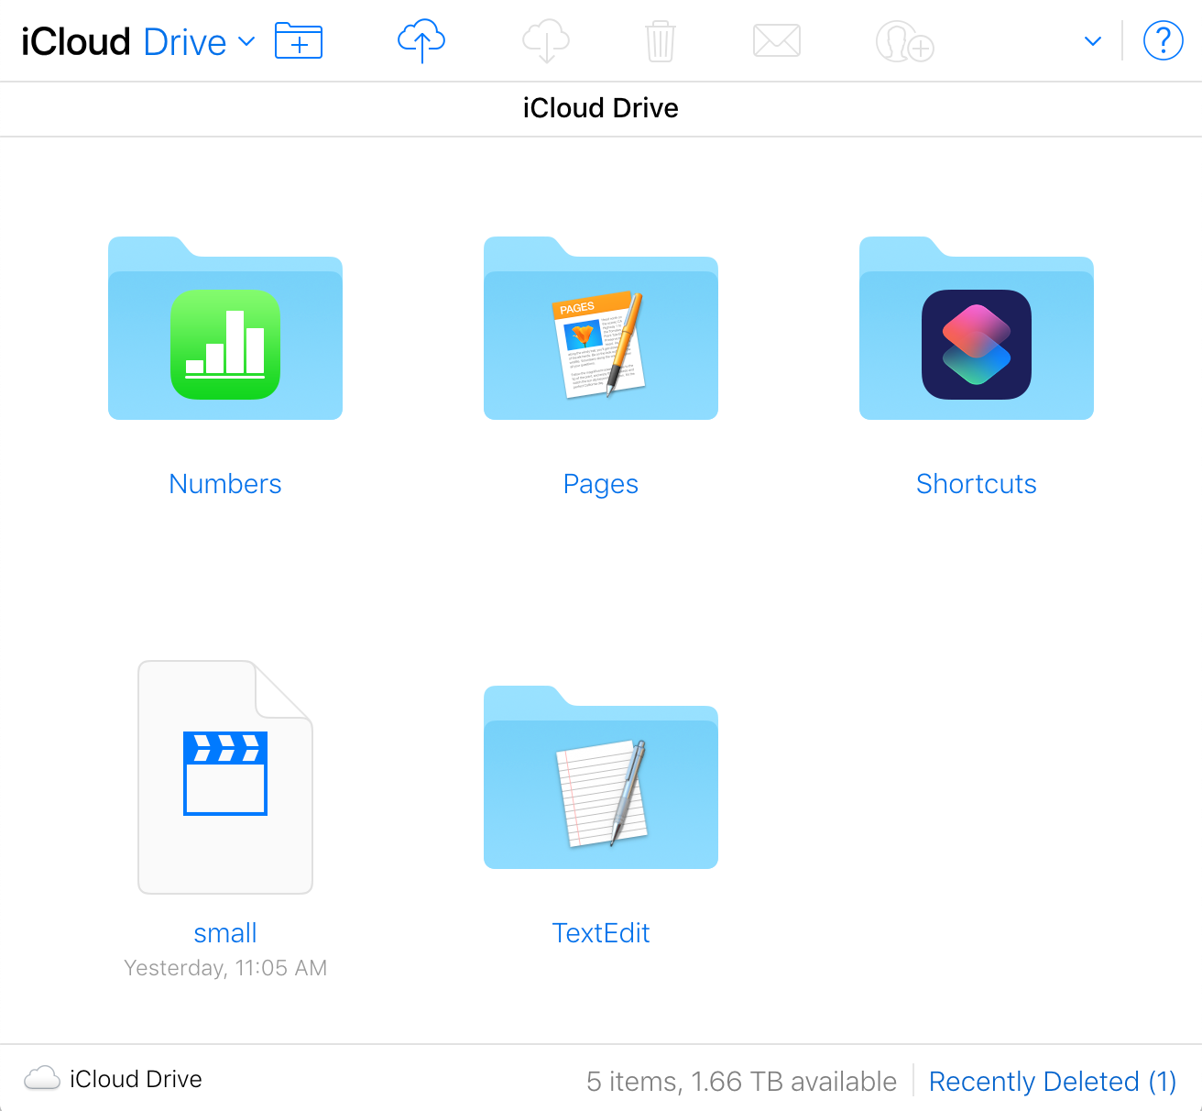Open the iCloud Drive app switcher dropdown

coord(138,42)
